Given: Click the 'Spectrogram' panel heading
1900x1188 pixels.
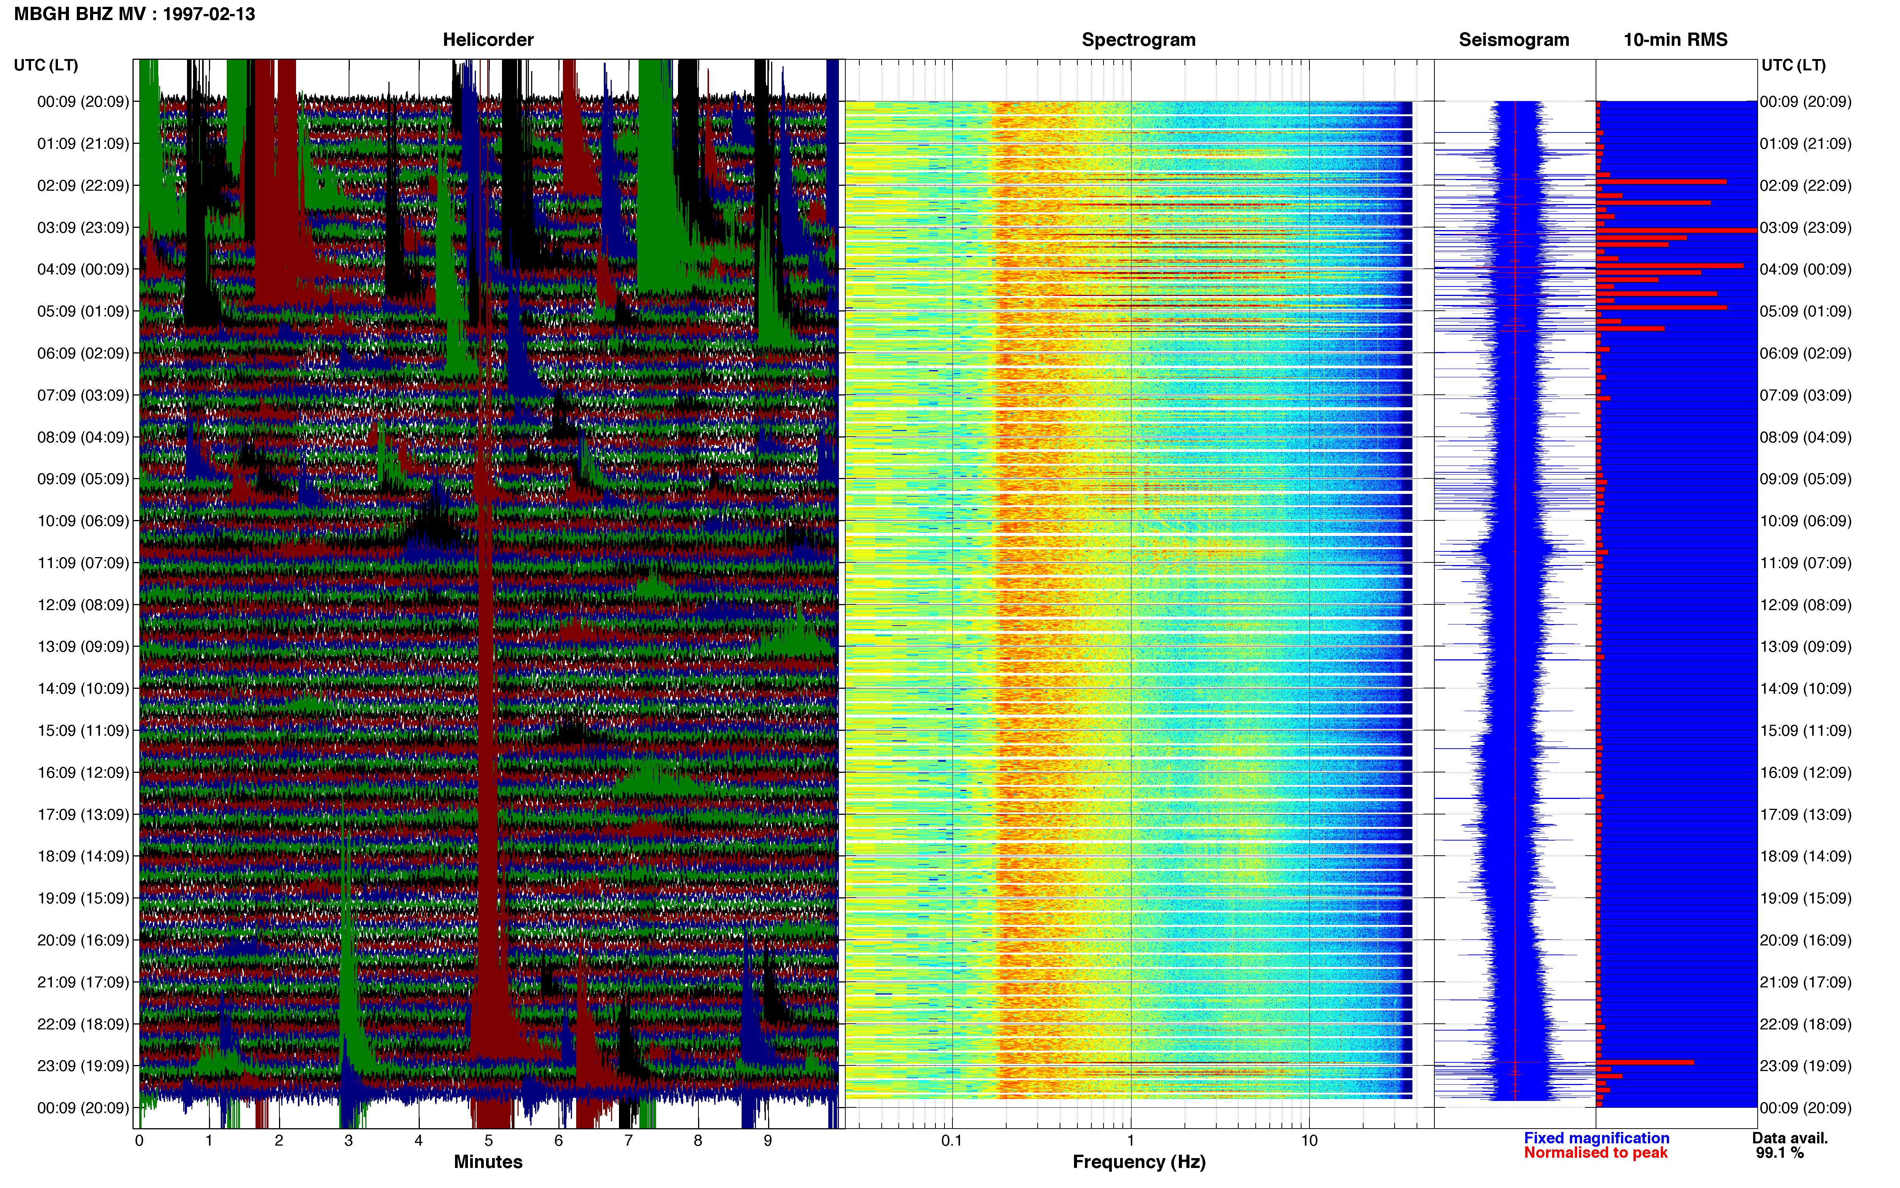Looking at the screenshot, I should (1139, 40).
